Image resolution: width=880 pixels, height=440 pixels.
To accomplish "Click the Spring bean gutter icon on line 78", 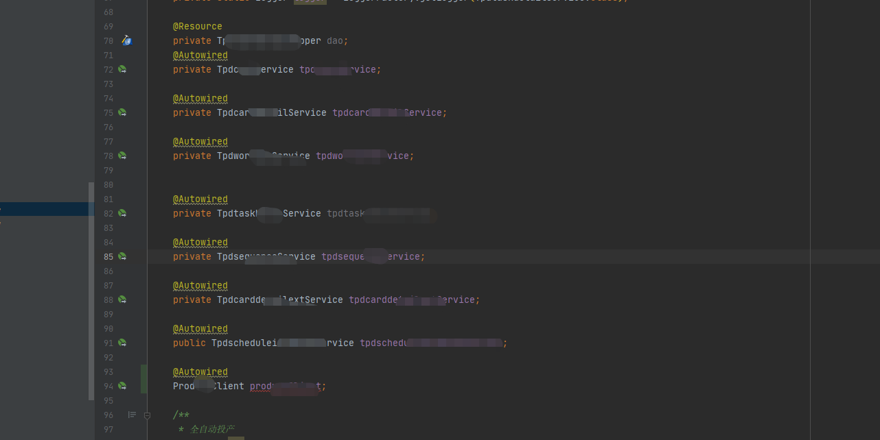I will pos(122,156).
